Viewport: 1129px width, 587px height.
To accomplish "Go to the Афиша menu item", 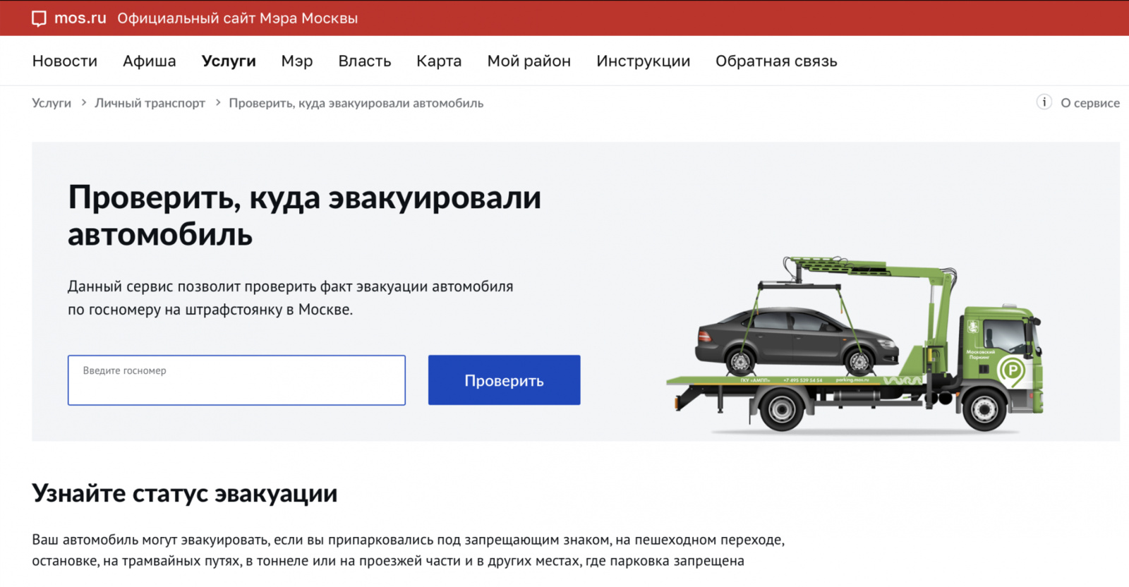I will coord(150,61).
